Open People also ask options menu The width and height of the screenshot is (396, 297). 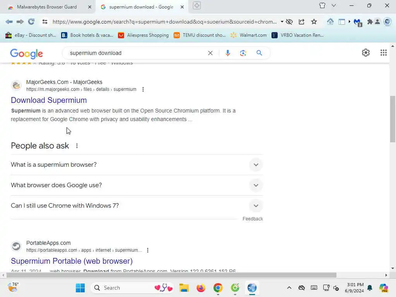[77, 146]
